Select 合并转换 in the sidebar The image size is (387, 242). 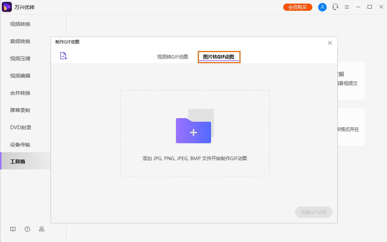20,93
